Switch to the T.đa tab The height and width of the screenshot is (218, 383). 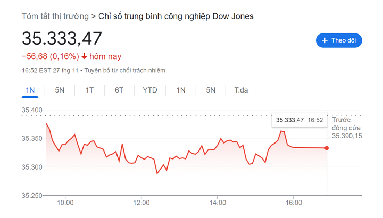coord(241,90)
